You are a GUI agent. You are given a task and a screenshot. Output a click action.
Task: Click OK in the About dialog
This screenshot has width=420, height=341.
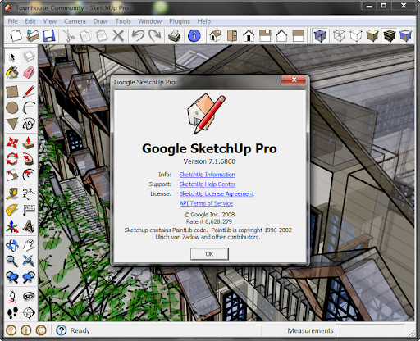tap(209, 254)
